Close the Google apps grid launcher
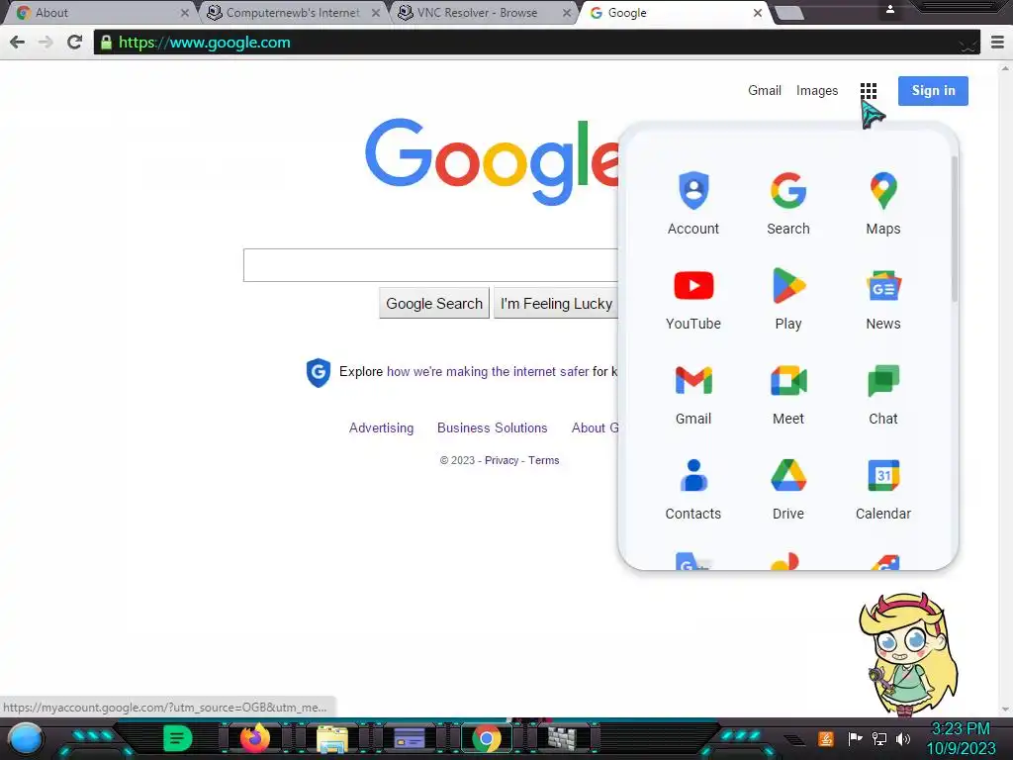The width and height of the screenshot is (1013, 760). 869,90
